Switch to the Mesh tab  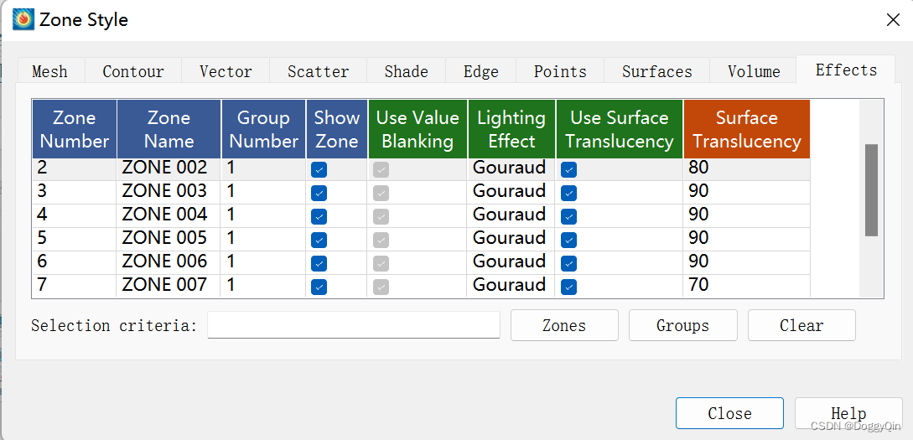tap(50, 71)
